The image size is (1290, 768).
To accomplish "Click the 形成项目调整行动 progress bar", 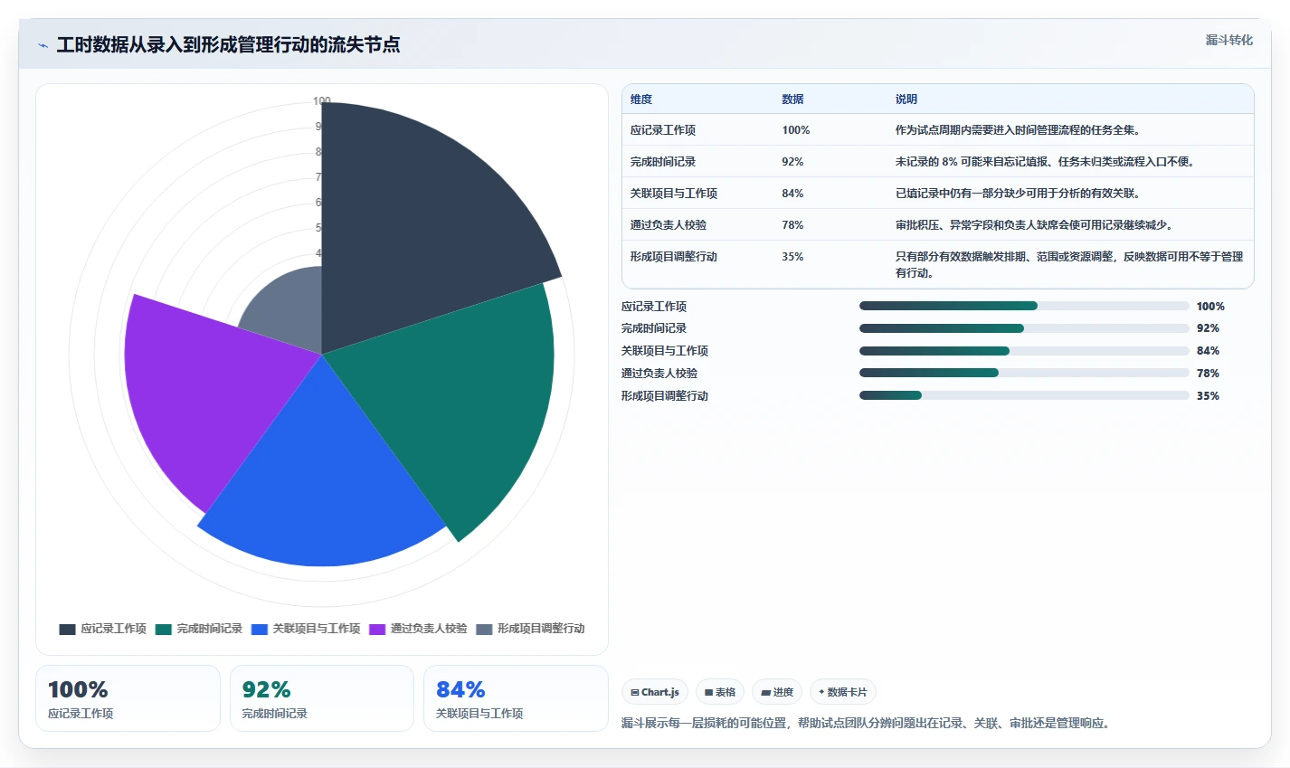I will (1024, 395).
